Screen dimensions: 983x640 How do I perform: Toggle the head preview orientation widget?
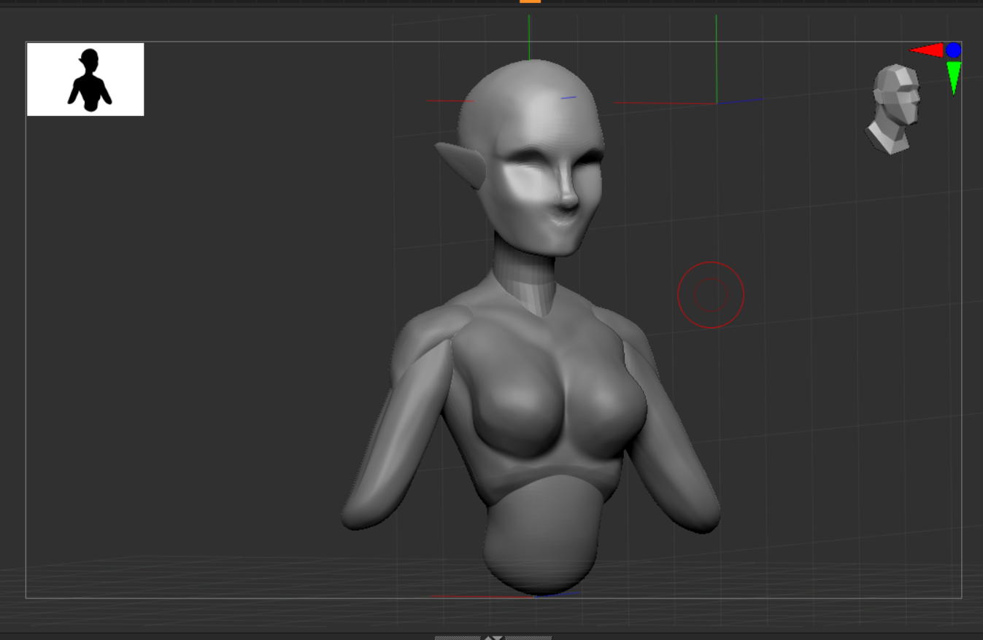coord(892,106)
